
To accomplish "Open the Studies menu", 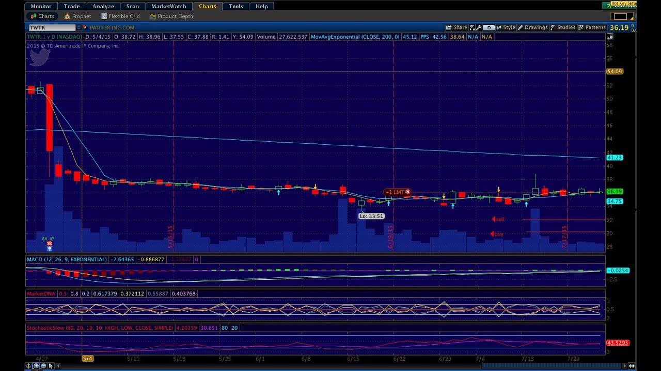I will (563, 27).
